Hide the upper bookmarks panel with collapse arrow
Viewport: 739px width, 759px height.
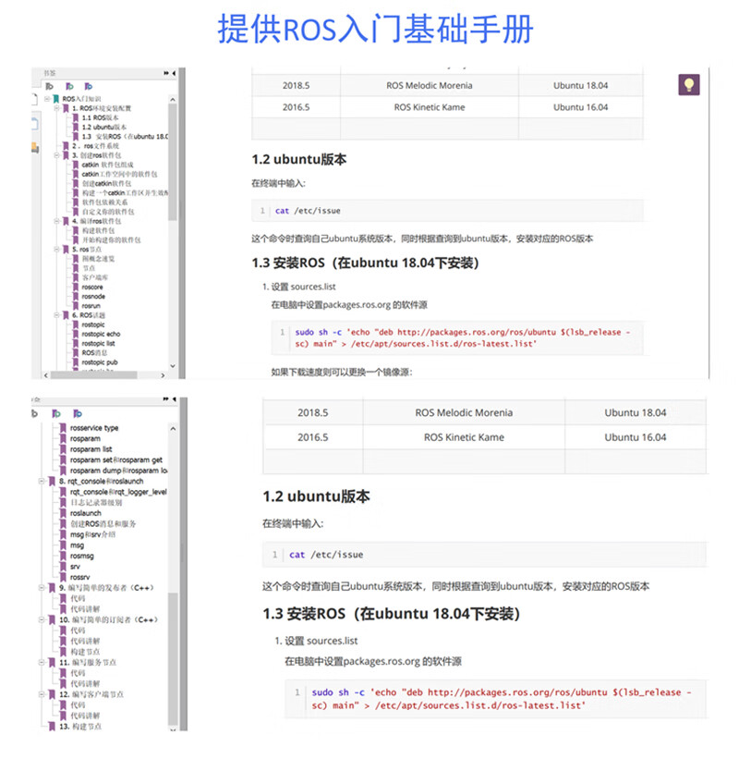click(176, 72)
